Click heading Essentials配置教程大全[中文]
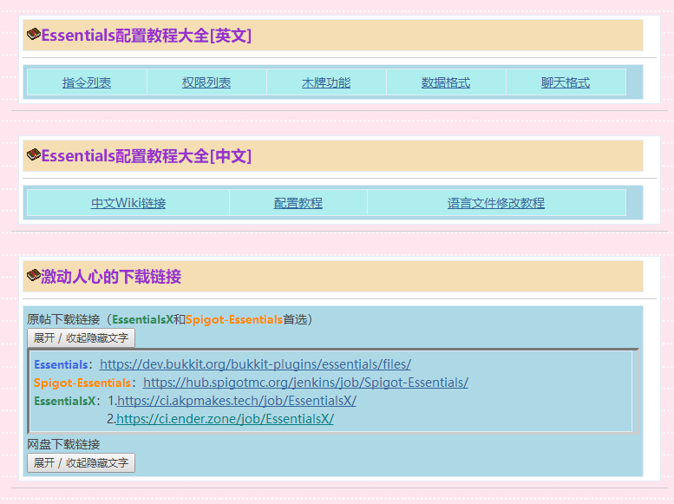The image size is (674, 504). [147, 155]
